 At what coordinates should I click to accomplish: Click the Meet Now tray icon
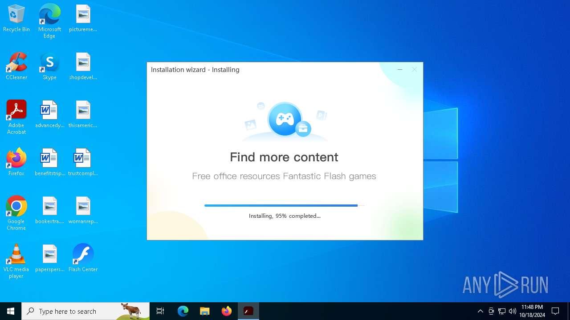click(x=491, y=311)
